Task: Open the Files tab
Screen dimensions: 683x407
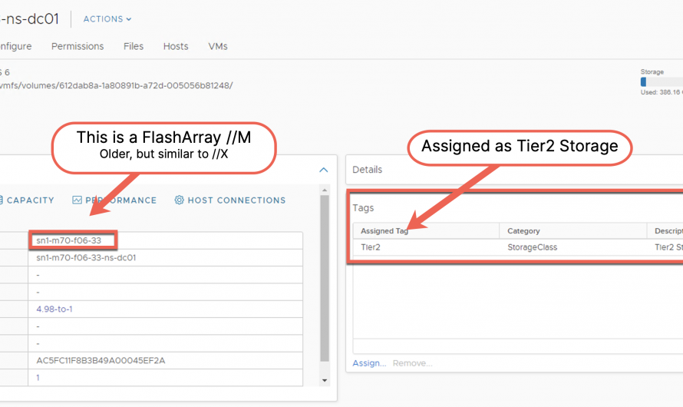Action: [134, 46]
